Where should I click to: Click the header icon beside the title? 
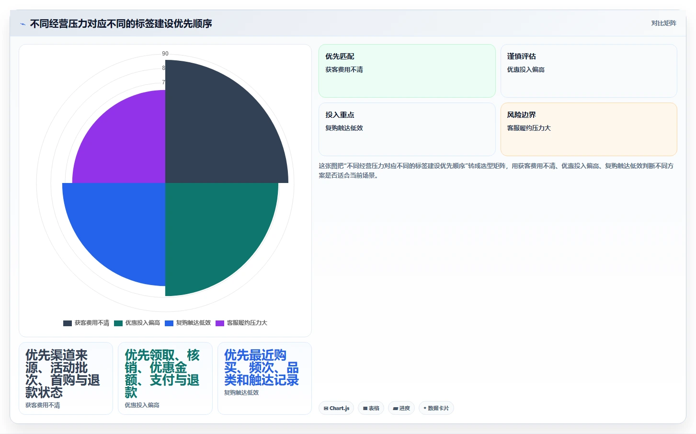pos(23,24)
